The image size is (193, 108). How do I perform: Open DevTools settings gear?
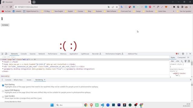point(183,54)
